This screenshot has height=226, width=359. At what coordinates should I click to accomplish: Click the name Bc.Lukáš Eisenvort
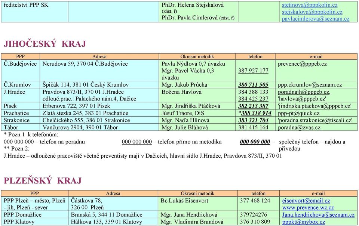184,201
